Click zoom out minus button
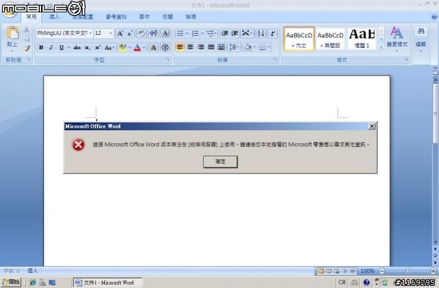The image size is (439, 288). pos(382,271)
